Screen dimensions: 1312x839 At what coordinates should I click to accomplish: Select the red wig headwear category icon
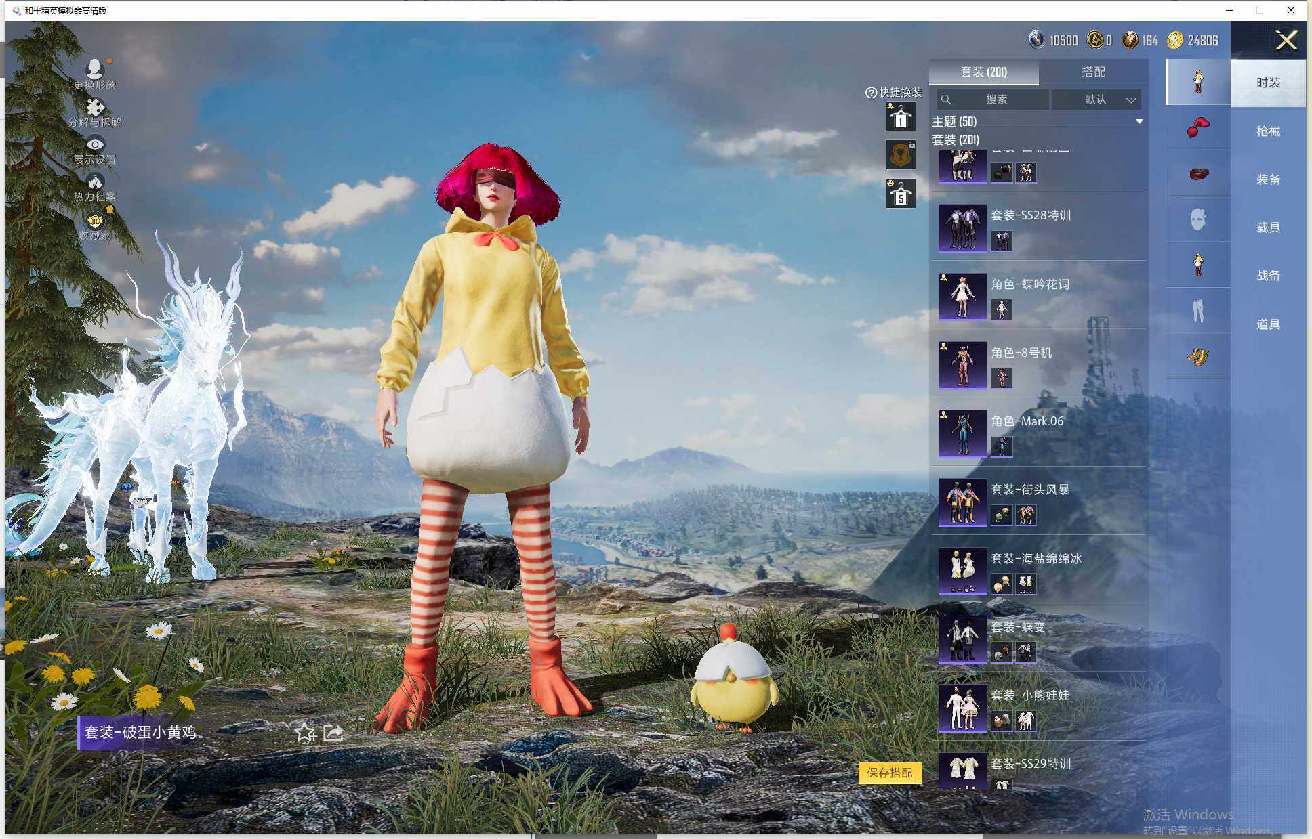tap(1197, 127)
